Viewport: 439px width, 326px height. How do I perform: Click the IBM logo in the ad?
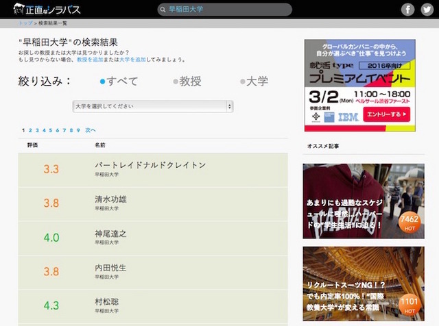pos(348,117)
